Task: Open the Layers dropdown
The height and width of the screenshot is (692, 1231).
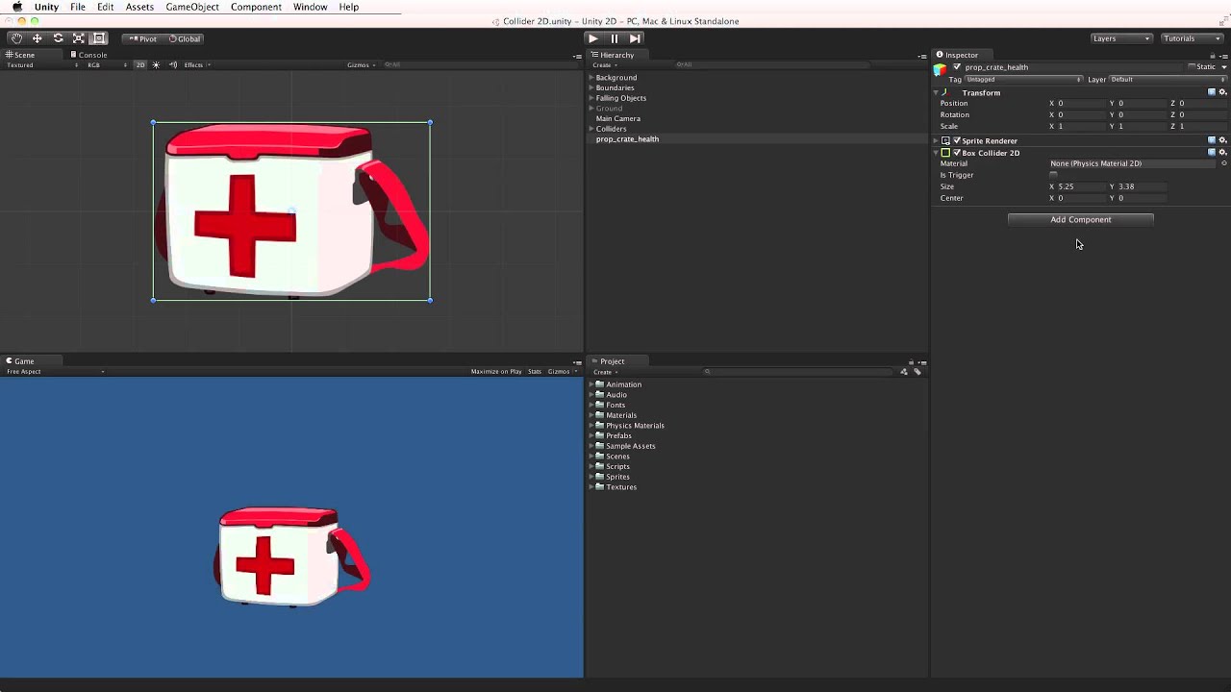Action: 1121,38
